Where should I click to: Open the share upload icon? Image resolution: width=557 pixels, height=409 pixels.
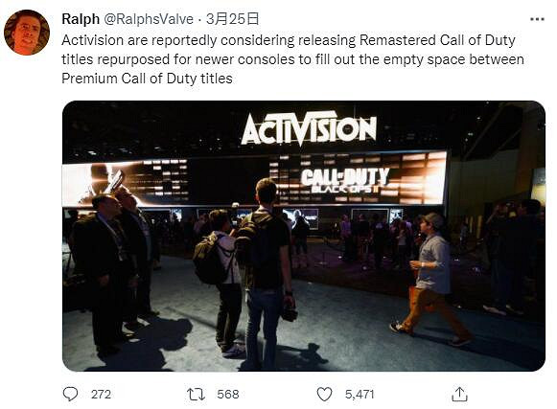(x=459, y=394)
